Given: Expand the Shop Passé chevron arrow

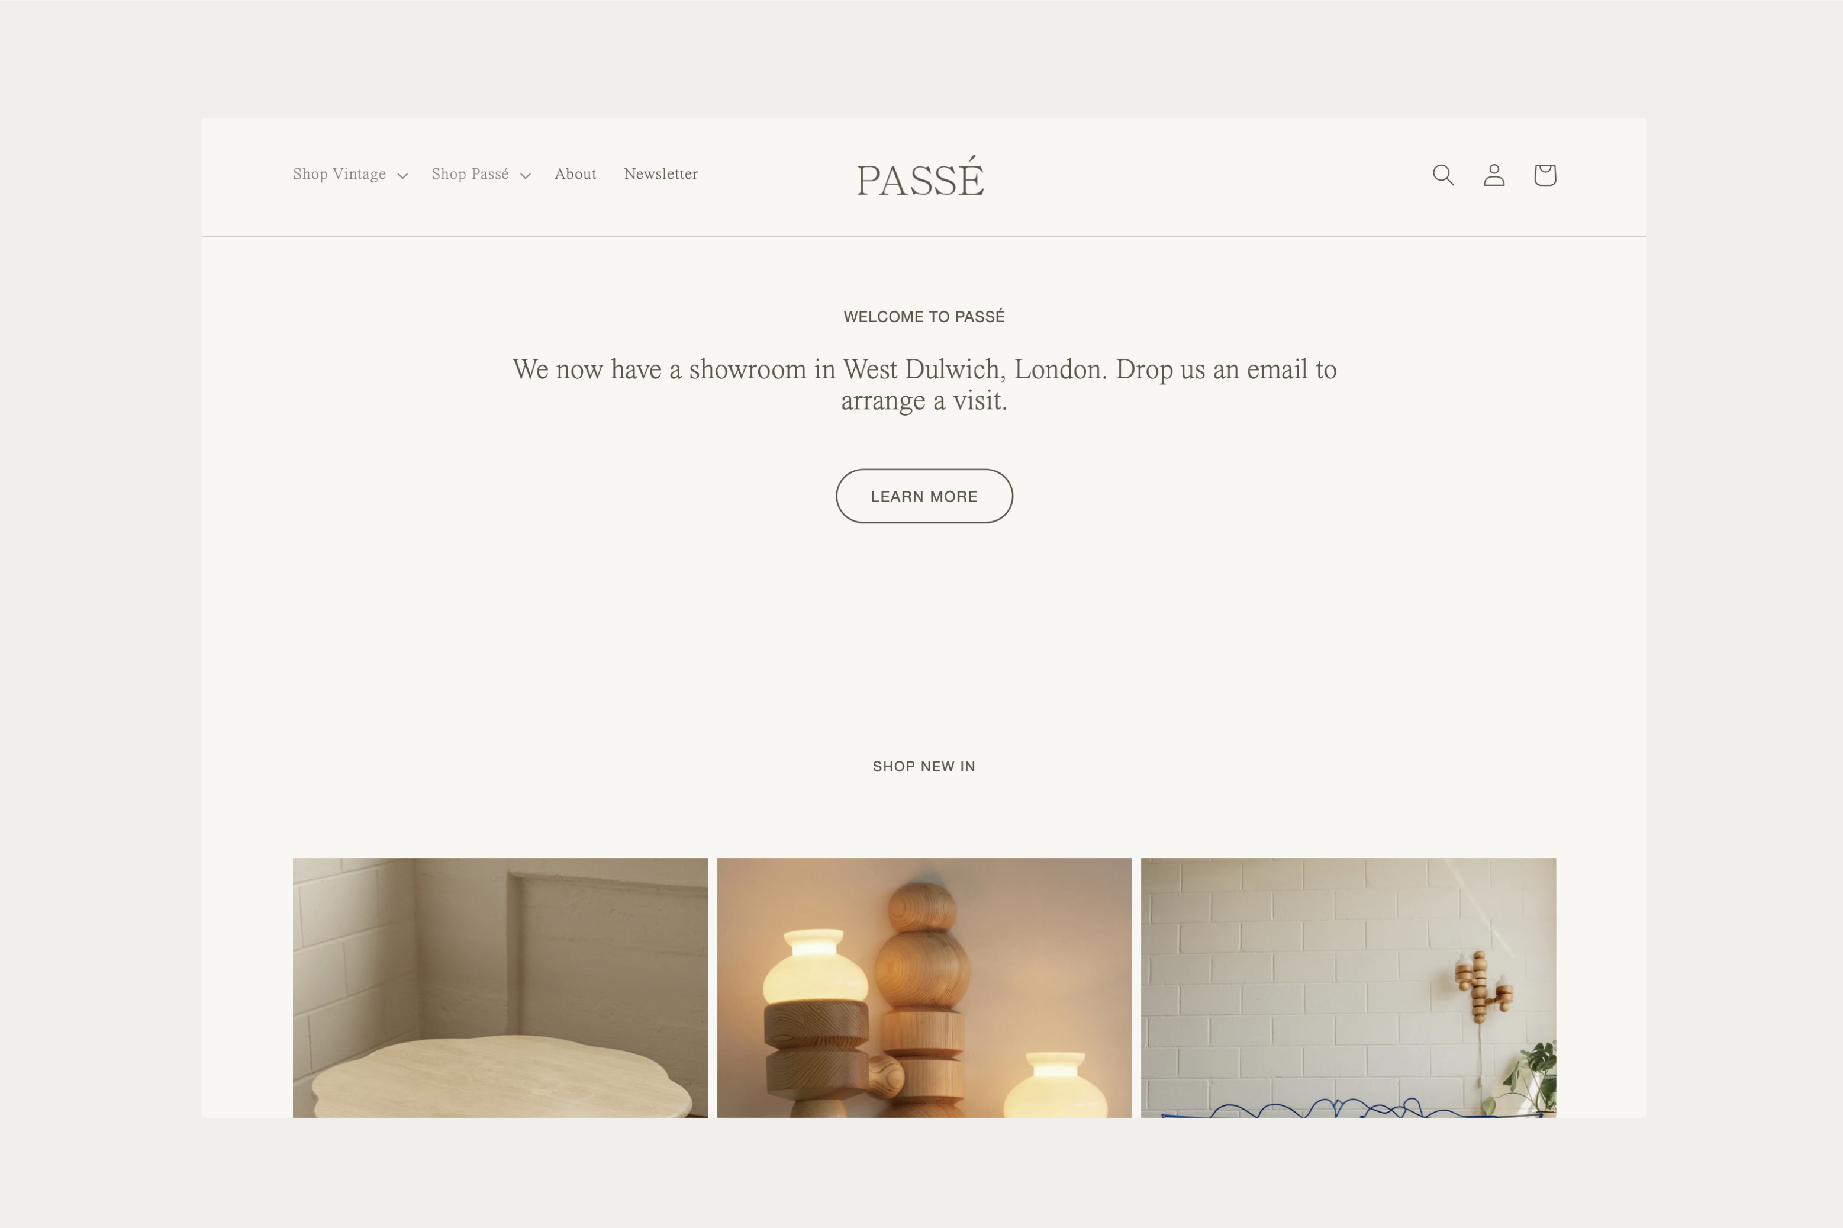Looking at the screenshot, I should pyautogui.click(x=525, y=176).
